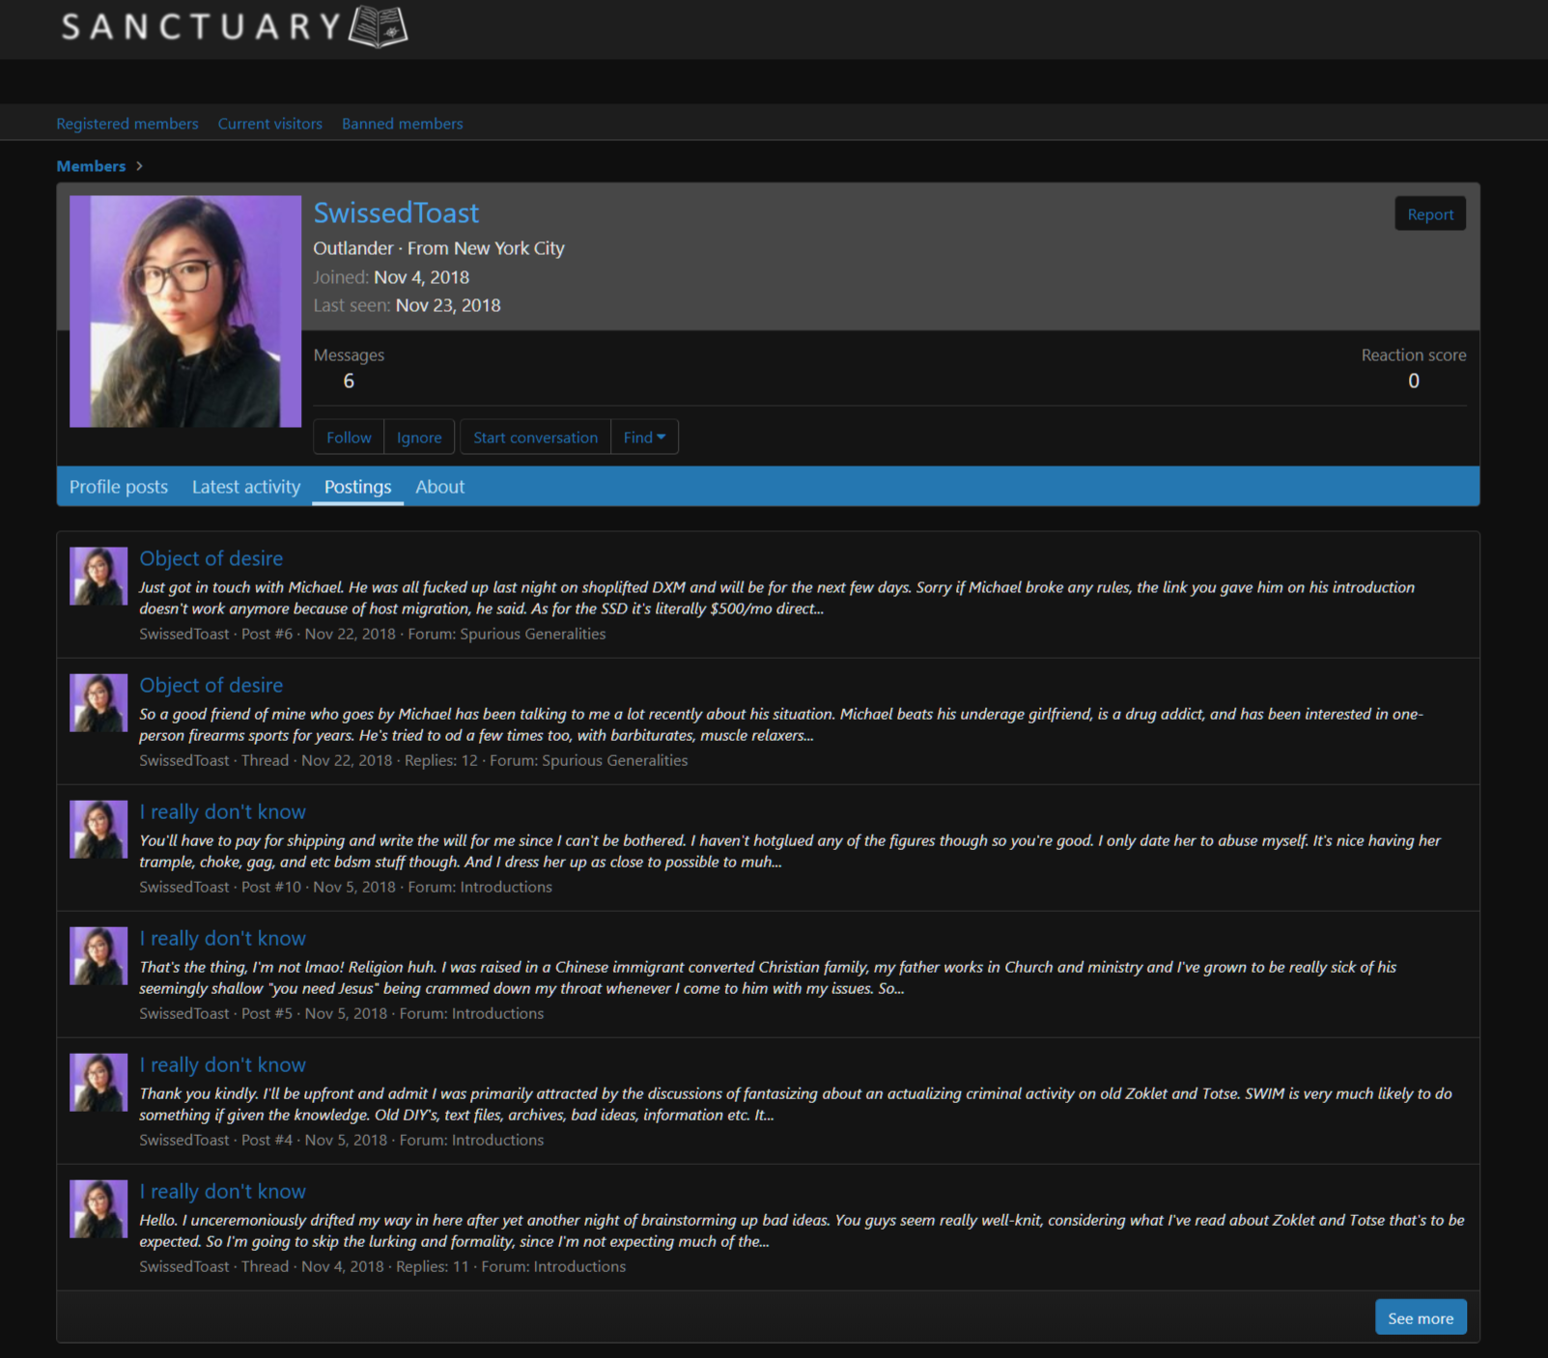Click SwissedToast author name in Post #6 row
The image size is (1548, 1358).
point(184,634)
